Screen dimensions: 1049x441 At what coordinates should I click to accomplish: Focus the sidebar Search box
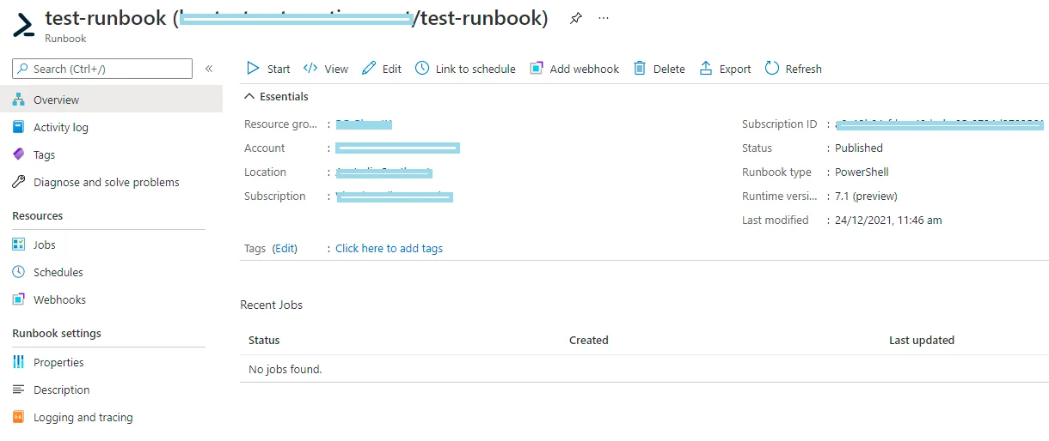[x=108, y=69]
